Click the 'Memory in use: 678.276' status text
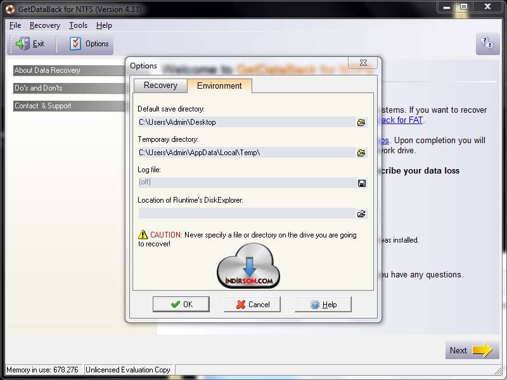The width and height of the screenshot is (507, 380). coord(42,370)
